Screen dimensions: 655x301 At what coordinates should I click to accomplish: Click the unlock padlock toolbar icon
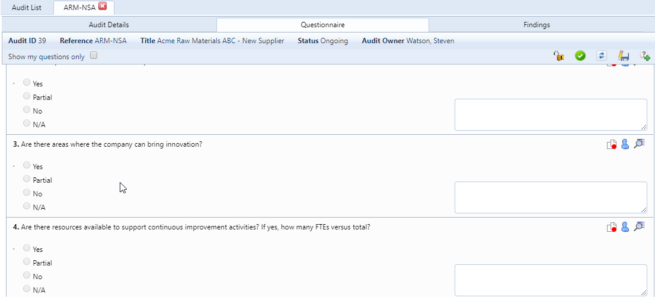pyautogui.click(x=559, y=56)
